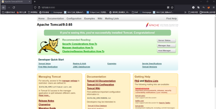Open the First Web Application link
216x109 pixels.
(48, 67)
